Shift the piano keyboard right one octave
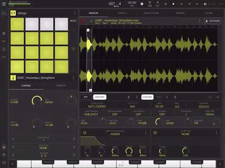Image resolution: width=225 pixels, height=168 pixels. [220, 164]
